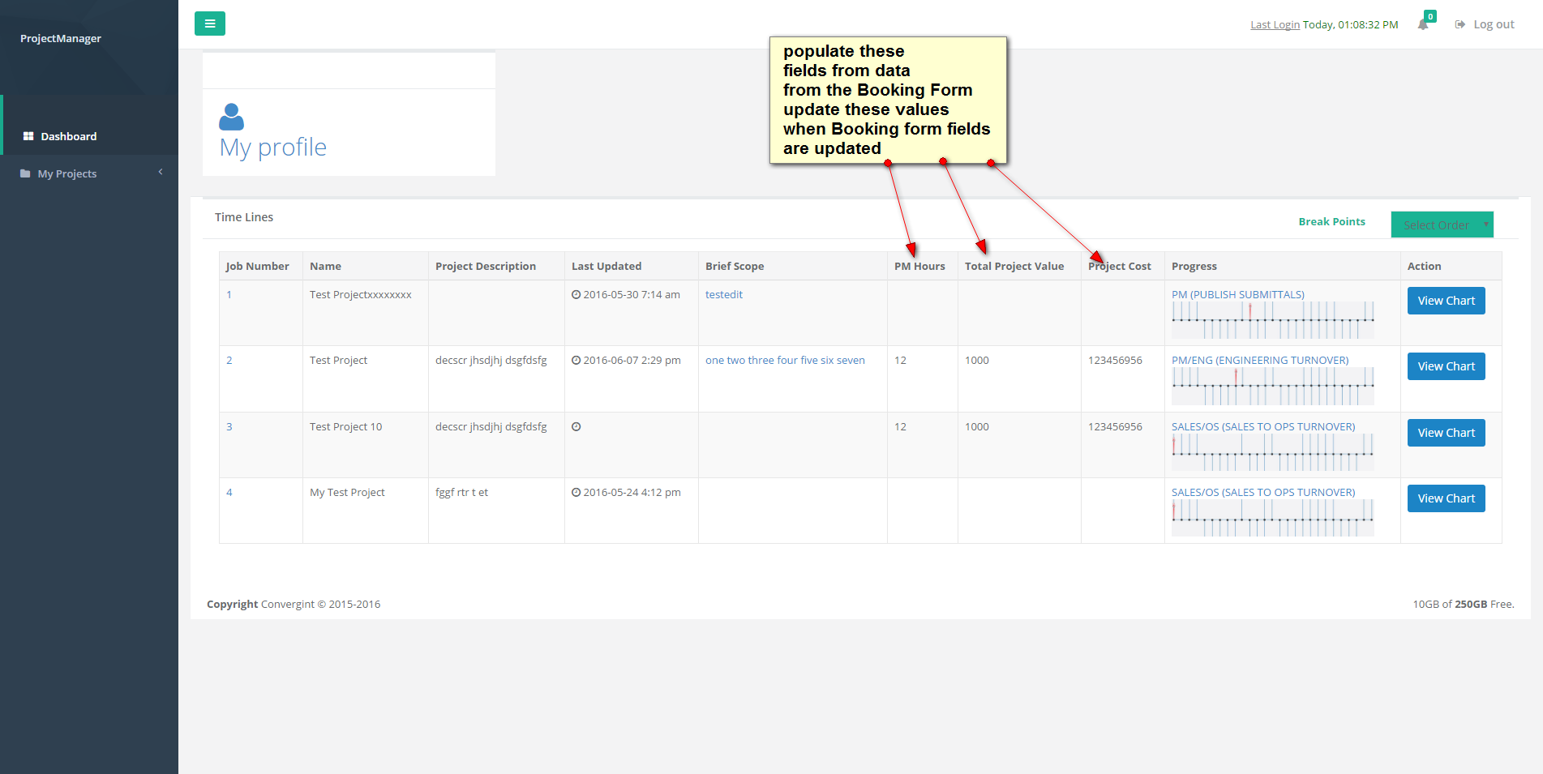Image resolution: width=1543 pixels, height=774 pixels.
Task: Click clock icon beside 2016-05-24 4:12 pm
Action: [x=576, y=492]
